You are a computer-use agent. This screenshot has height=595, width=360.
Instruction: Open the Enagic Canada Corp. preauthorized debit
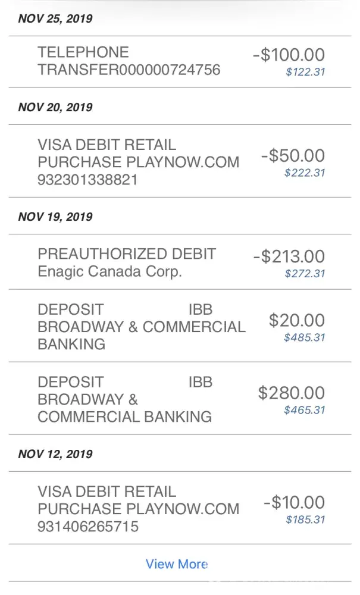(x=126, y=262)
